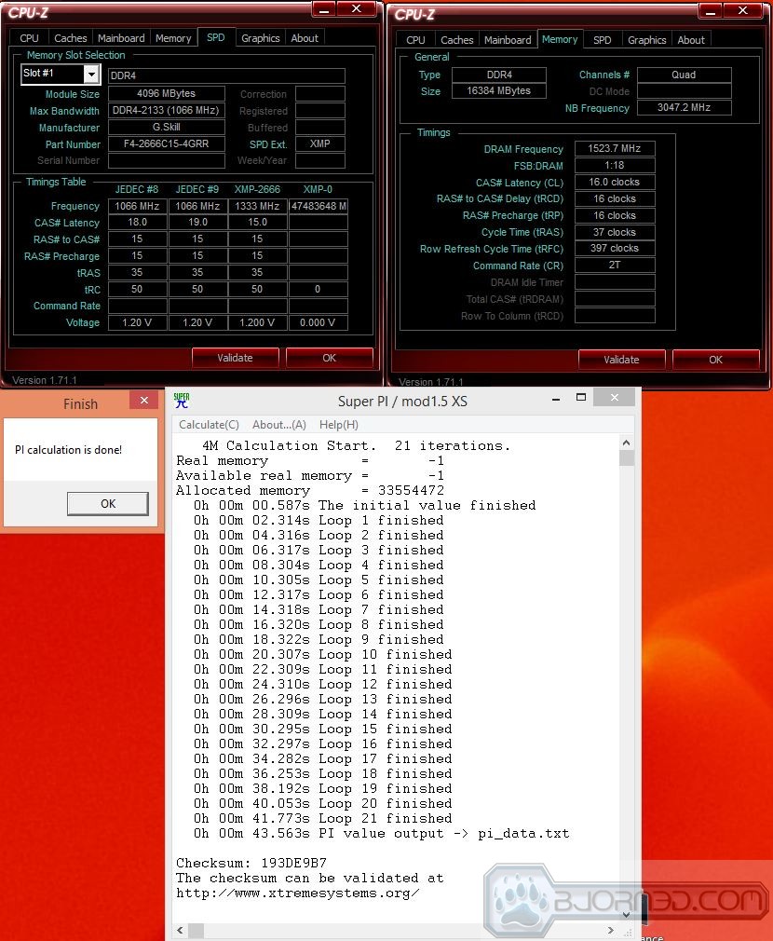
Task: Select Memory tab in right CPU-Z window
Action: tap(560, 39)
